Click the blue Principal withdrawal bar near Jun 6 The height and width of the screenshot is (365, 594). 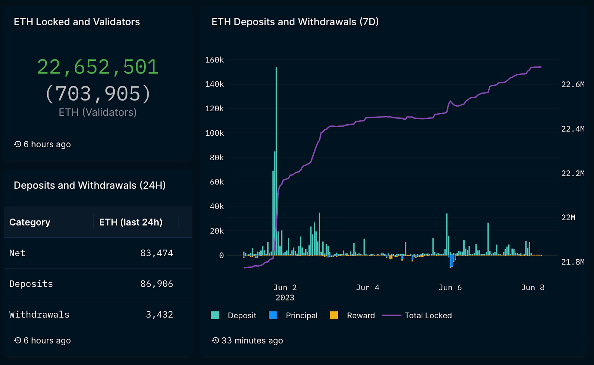pos(451,261)
